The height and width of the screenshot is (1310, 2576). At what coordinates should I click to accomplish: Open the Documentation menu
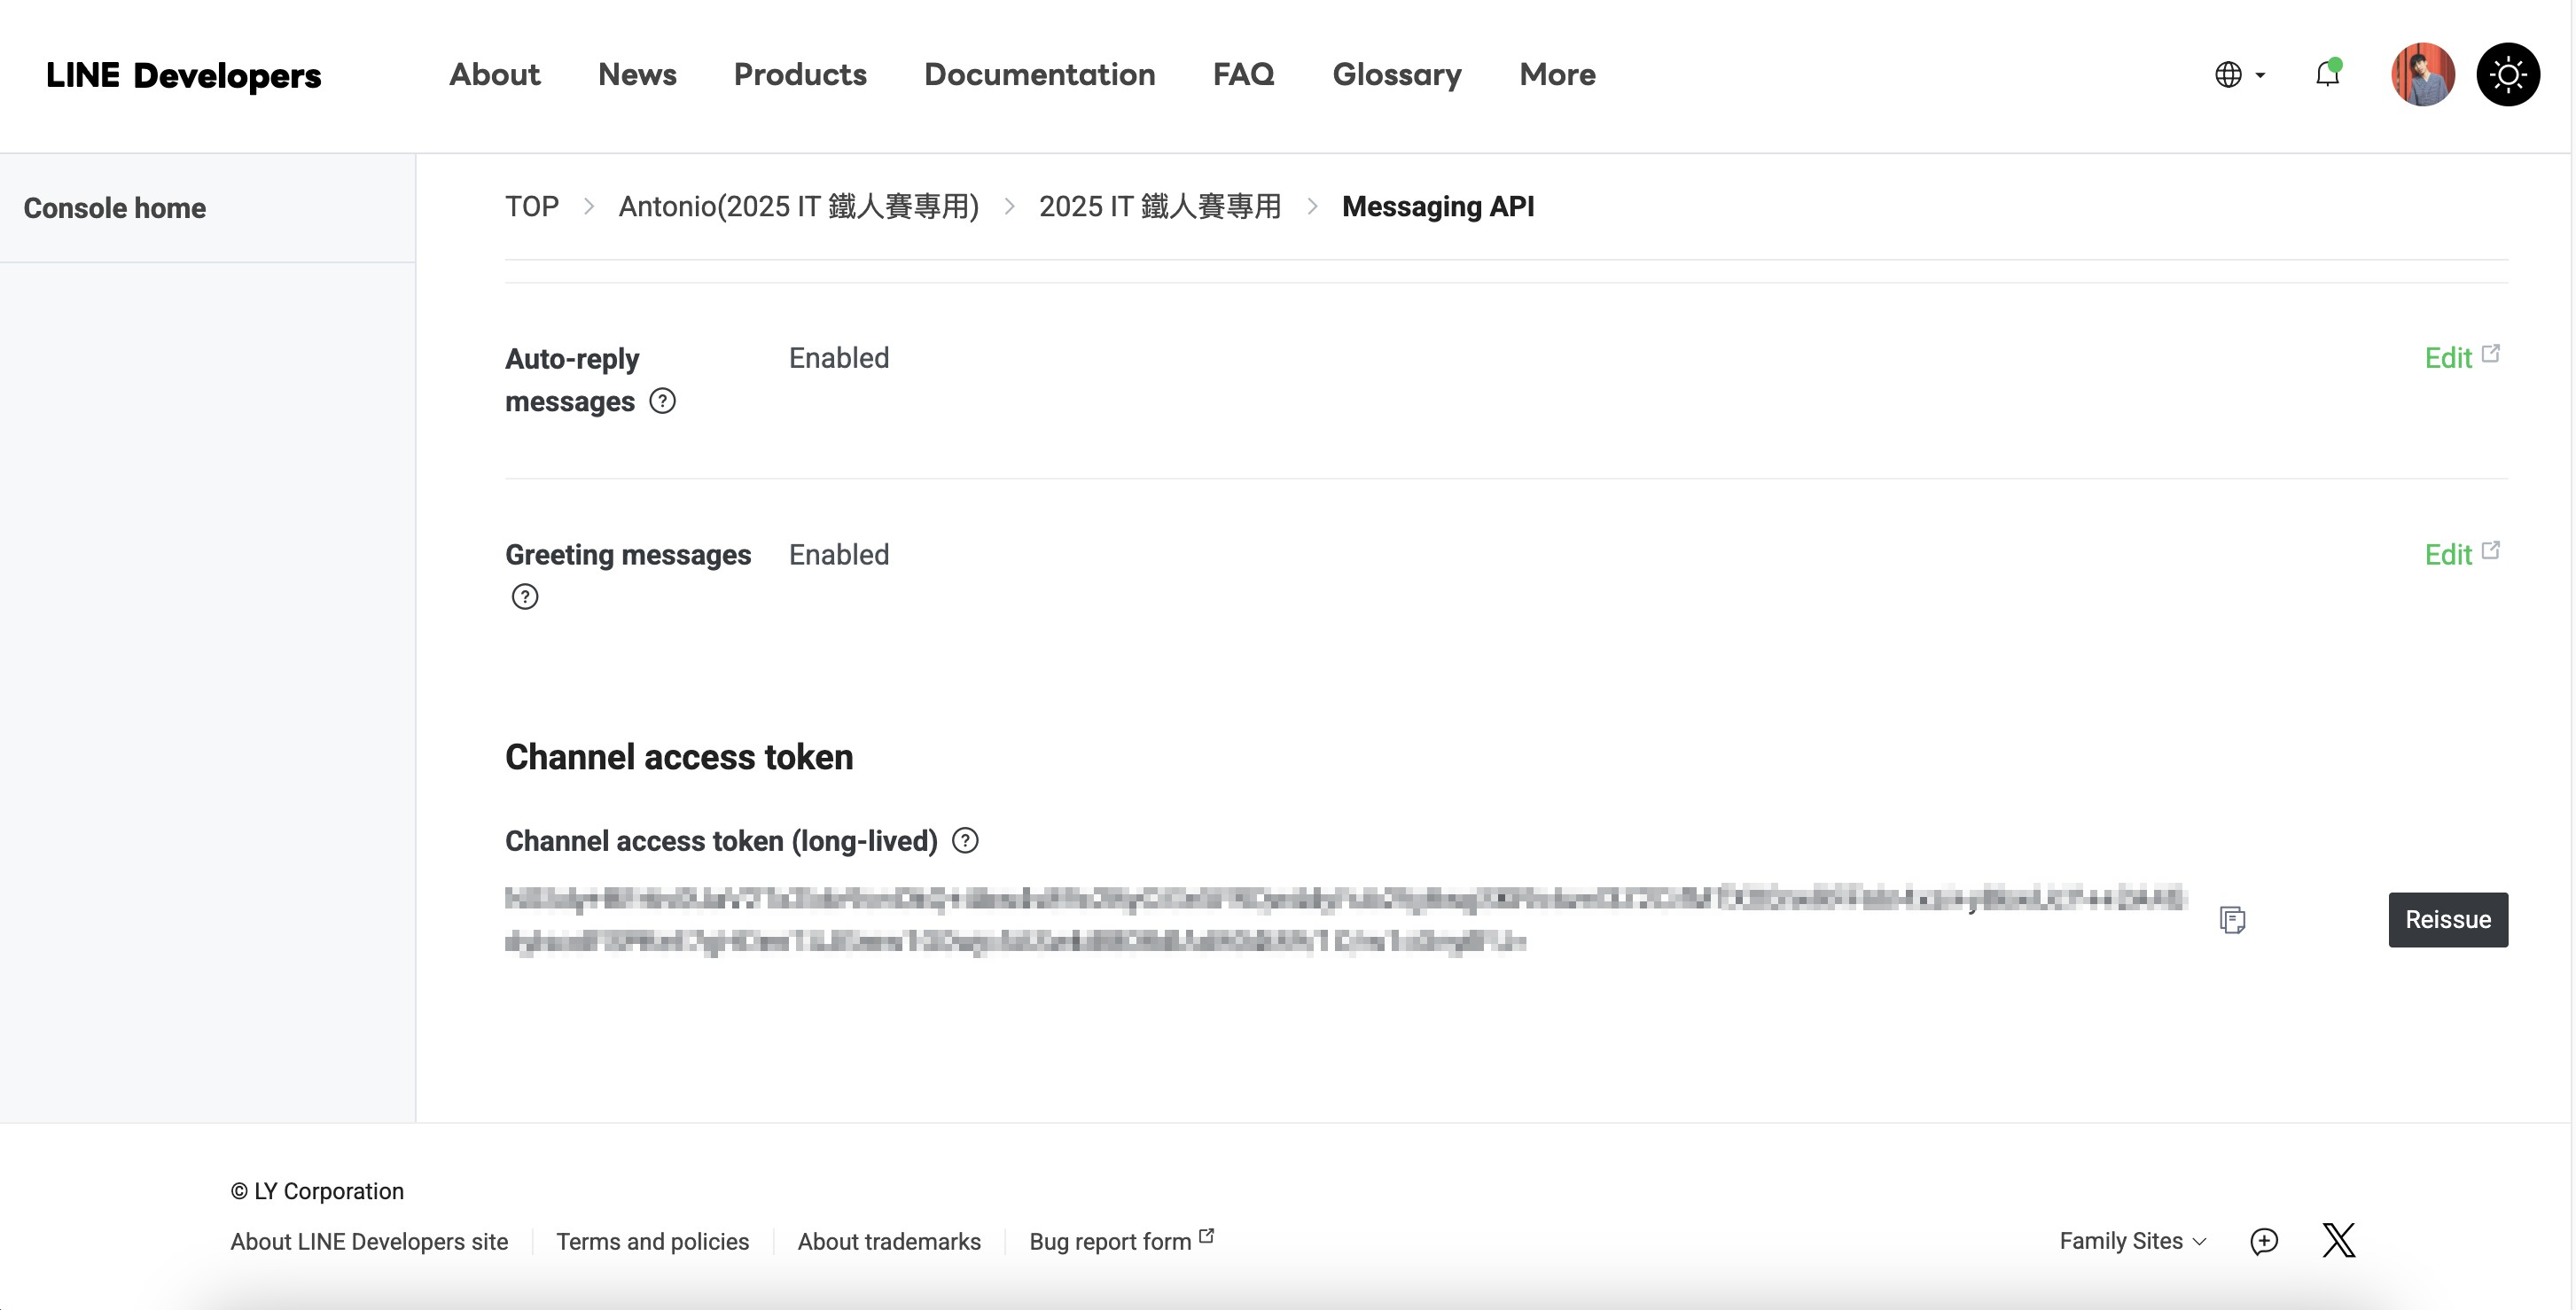point(1040,74)
